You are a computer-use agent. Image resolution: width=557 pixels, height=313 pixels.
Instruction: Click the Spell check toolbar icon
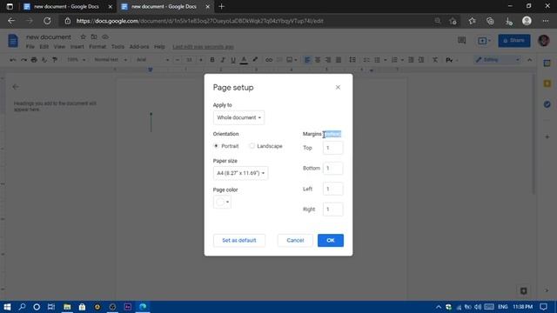(44, 60)
